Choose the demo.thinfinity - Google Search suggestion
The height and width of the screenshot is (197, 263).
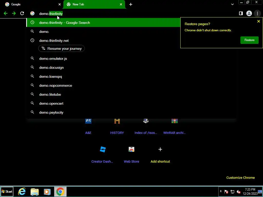click(103, 23)
